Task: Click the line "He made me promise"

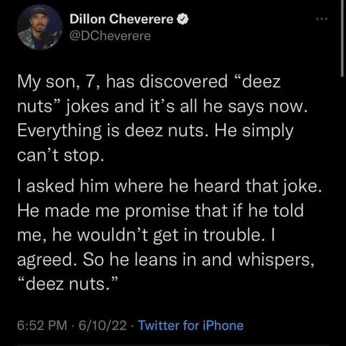Action: (161, 212)
